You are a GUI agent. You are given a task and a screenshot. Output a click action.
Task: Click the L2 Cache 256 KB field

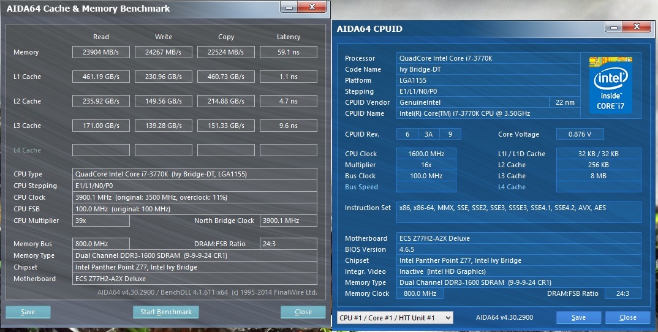pos(599,165)
